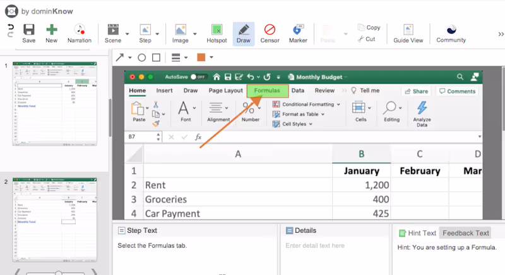This screenshot has height=275, width=505.
Task: Click the Step icon
Action: coord(145,30)
